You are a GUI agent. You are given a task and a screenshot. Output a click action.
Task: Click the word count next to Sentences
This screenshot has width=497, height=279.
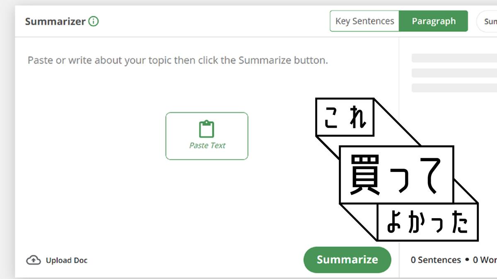pyautogui.click(x=485, y=260)
